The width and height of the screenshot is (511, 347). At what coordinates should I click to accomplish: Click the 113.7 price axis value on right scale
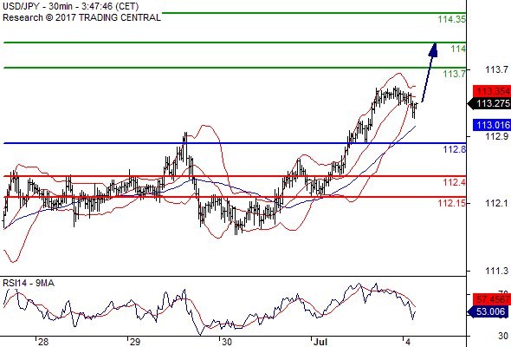tap(496, 69)
